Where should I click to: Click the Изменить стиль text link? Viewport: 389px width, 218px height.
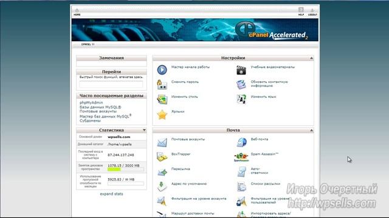coord(184,97)
